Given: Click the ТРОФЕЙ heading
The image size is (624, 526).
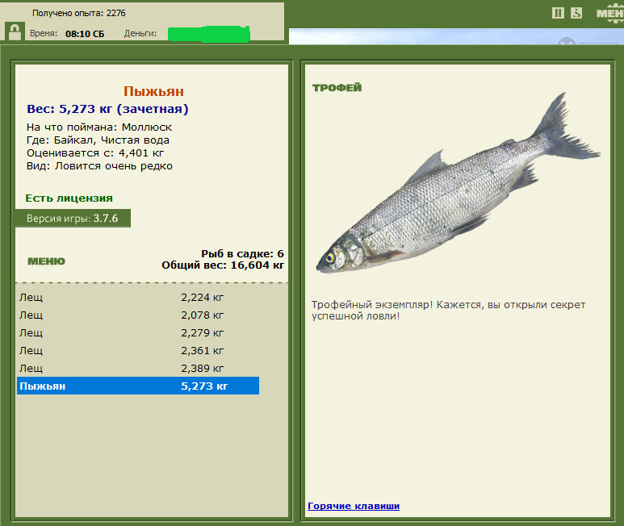Looking at the screenshot, I should point(337,87).
